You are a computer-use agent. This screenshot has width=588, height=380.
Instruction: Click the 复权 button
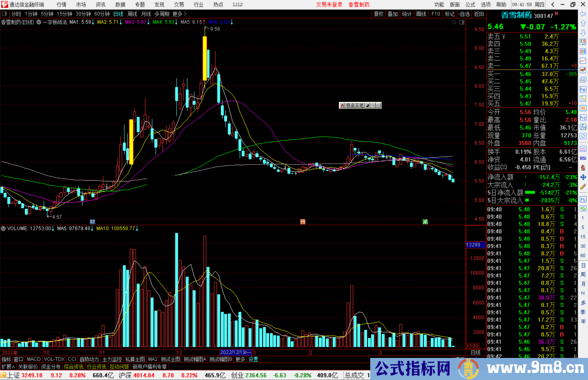coord(378,14)
